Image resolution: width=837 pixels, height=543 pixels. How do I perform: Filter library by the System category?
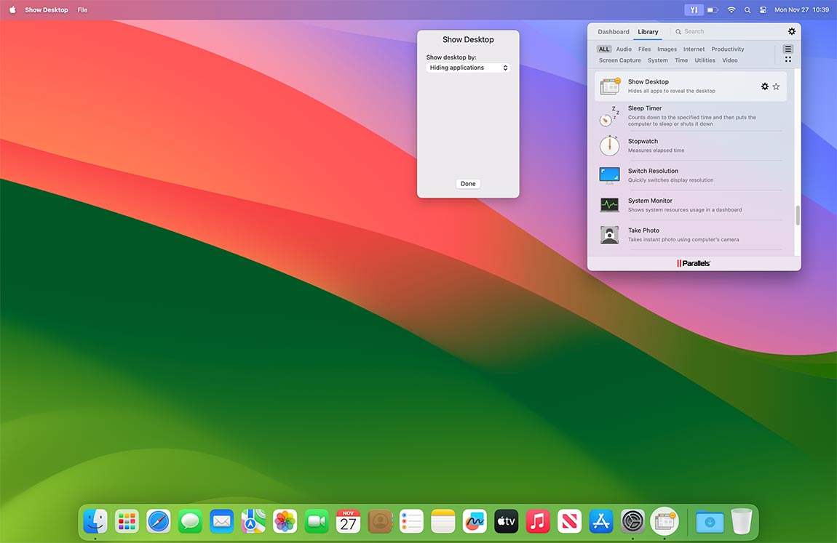tap(657, 60)
